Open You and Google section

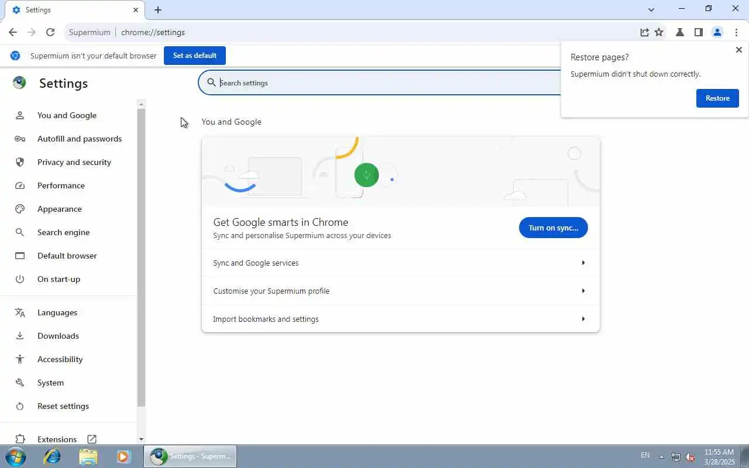(67, 115)
